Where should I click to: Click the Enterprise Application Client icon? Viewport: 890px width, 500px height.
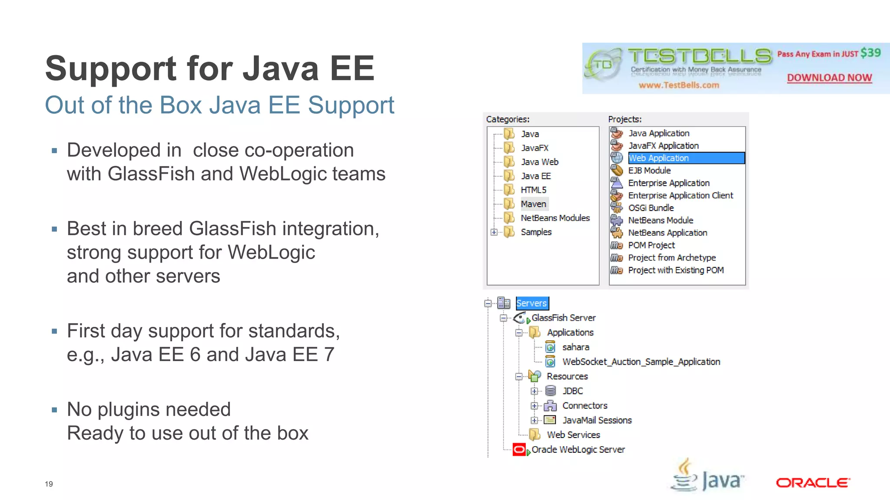point(617,195)
